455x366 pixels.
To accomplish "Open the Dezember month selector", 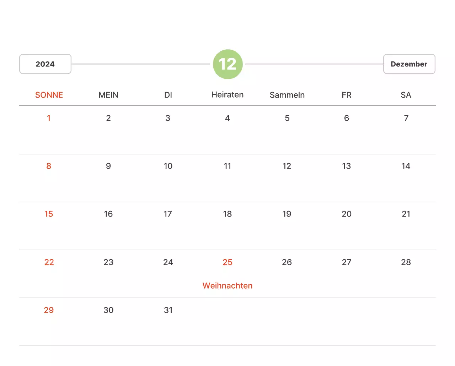I will coord(409,64).
